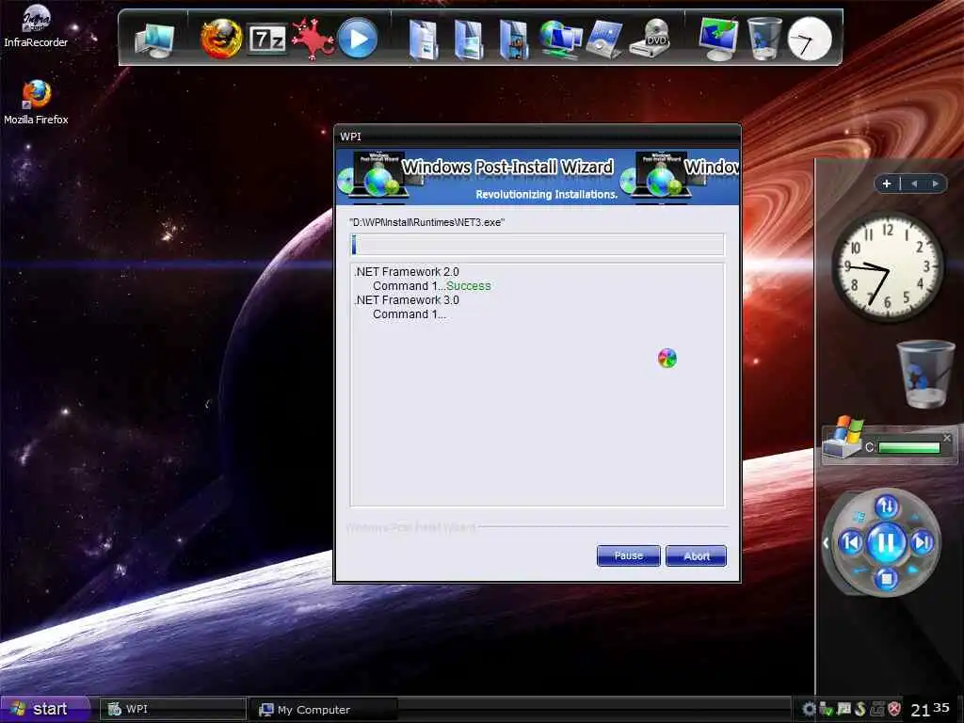Screen dimensions: 964x723
Task: Click the analog clock sidebar gadget
Action: click(887, 266)
